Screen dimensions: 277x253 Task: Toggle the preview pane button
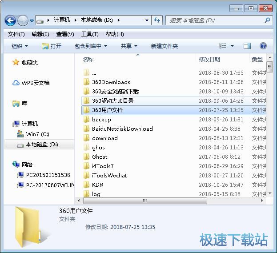coord(247,46)
